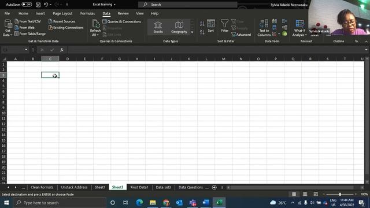370x208 pixels.
Task: Click the Data Validation icon
Action: pyautogui.click(x=274, y=34)
